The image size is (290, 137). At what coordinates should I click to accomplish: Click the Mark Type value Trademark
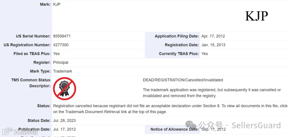63,71
